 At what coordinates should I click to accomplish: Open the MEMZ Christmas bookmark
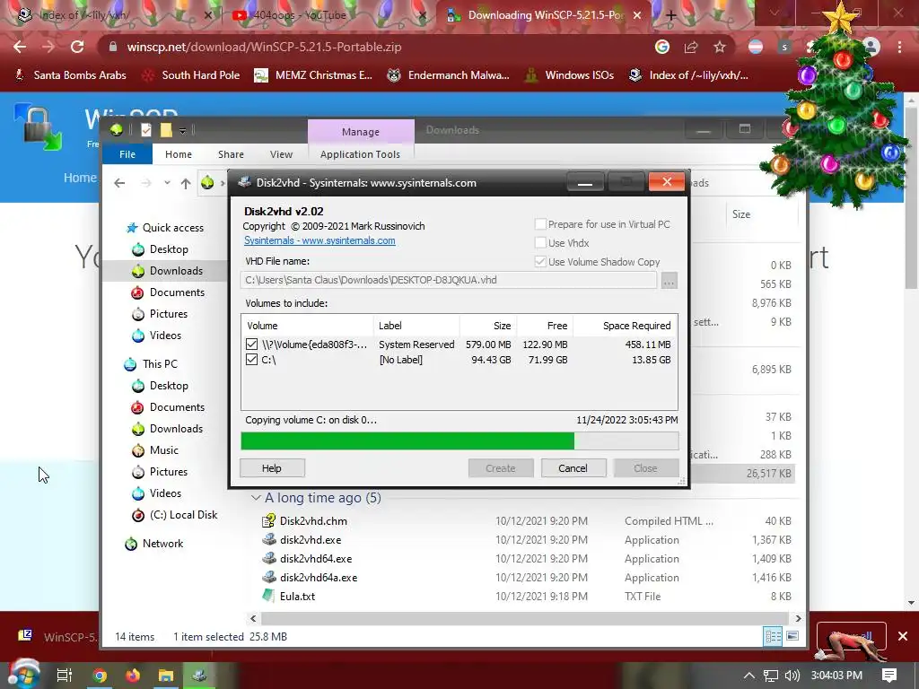[x=313, y=75]
